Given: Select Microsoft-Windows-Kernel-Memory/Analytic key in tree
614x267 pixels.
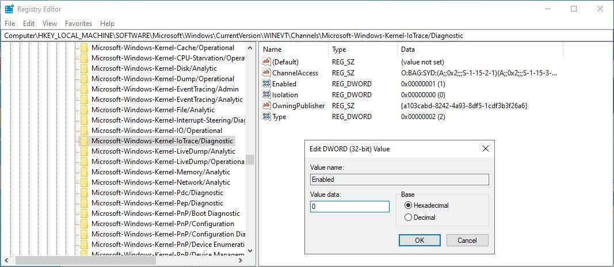Looking at the screenshot, I should (x=161, y=172).
